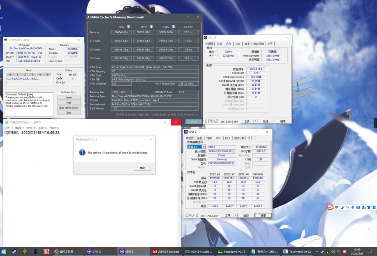Click the Read info icon in AIDA64

click(x=128, y=26)
